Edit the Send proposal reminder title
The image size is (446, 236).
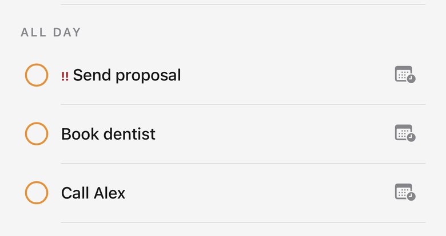(x=127, y=75)
